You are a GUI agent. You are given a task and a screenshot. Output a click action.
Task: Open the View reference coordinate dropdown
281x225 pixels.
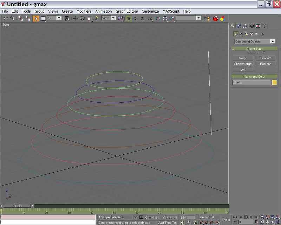(x=109, y=18)
